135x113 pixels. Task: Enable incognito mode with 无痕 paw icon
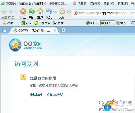(x=62, y=11)
